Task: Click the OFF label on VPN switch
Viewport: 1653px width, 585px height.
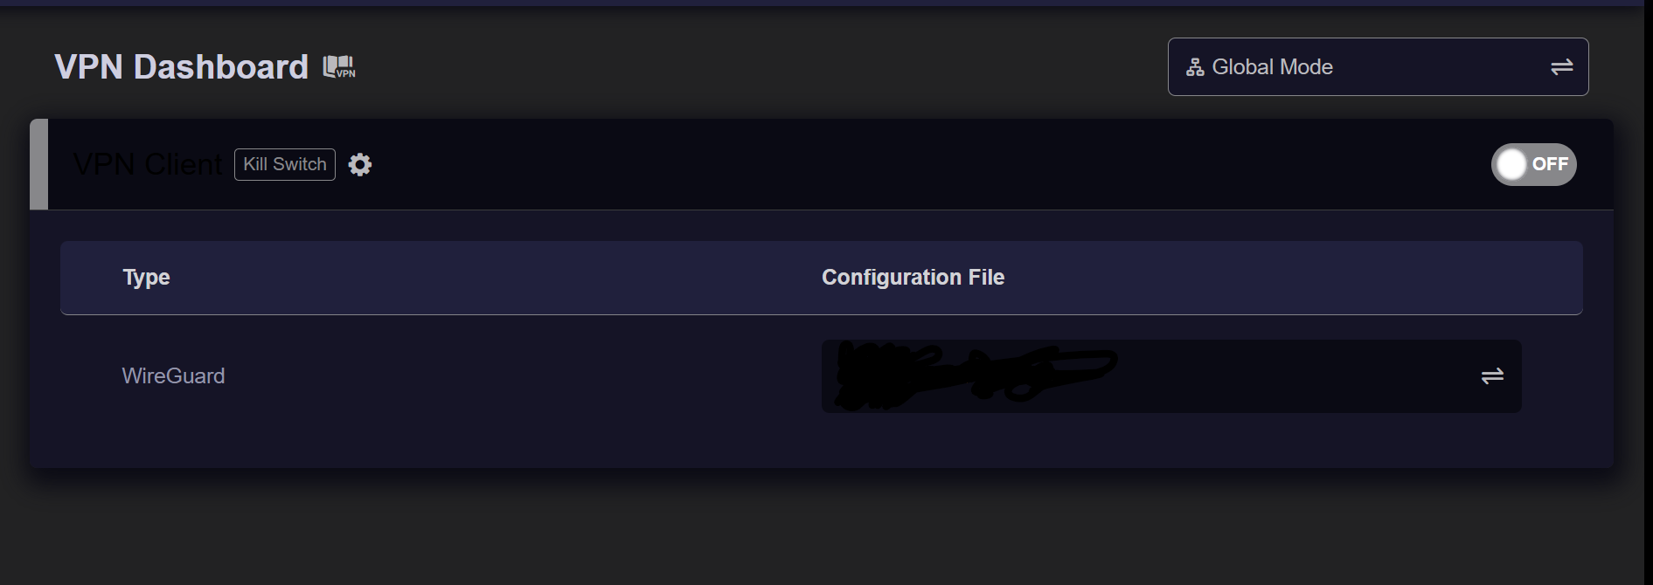Action: click(x=1550, y=164)
